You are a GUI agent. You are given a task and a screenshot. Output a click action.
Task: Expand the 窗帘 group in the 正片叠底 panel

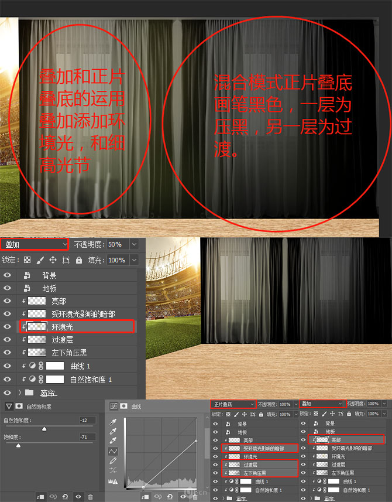pos(223,498)
